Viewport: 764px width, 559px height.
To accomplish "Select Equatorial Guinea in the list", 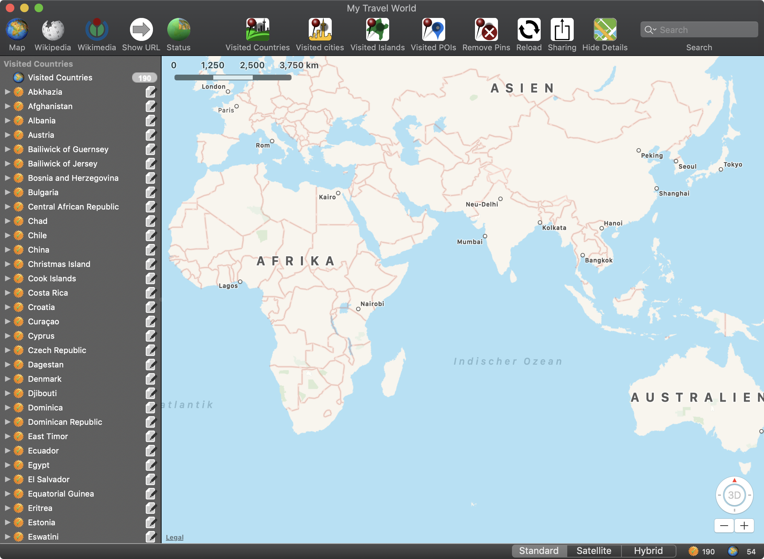I will [x=80, y=494].
